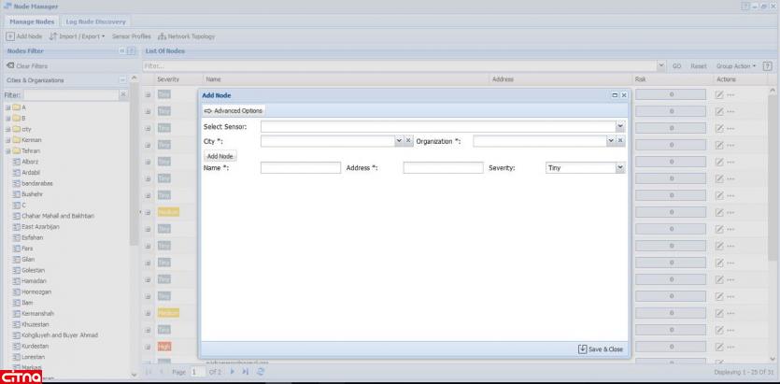Viewport: 780px width, 384px height.
Task: Expand the Kerman folder node
Action: [7, 139]
